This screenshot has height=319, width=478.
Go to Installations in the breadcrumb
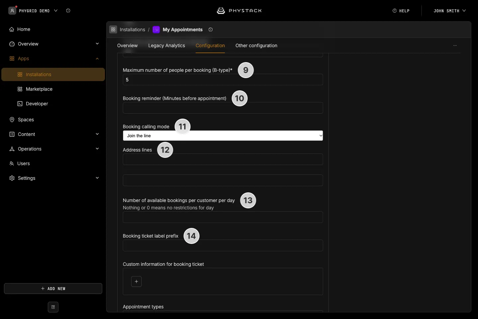point(132,30)
